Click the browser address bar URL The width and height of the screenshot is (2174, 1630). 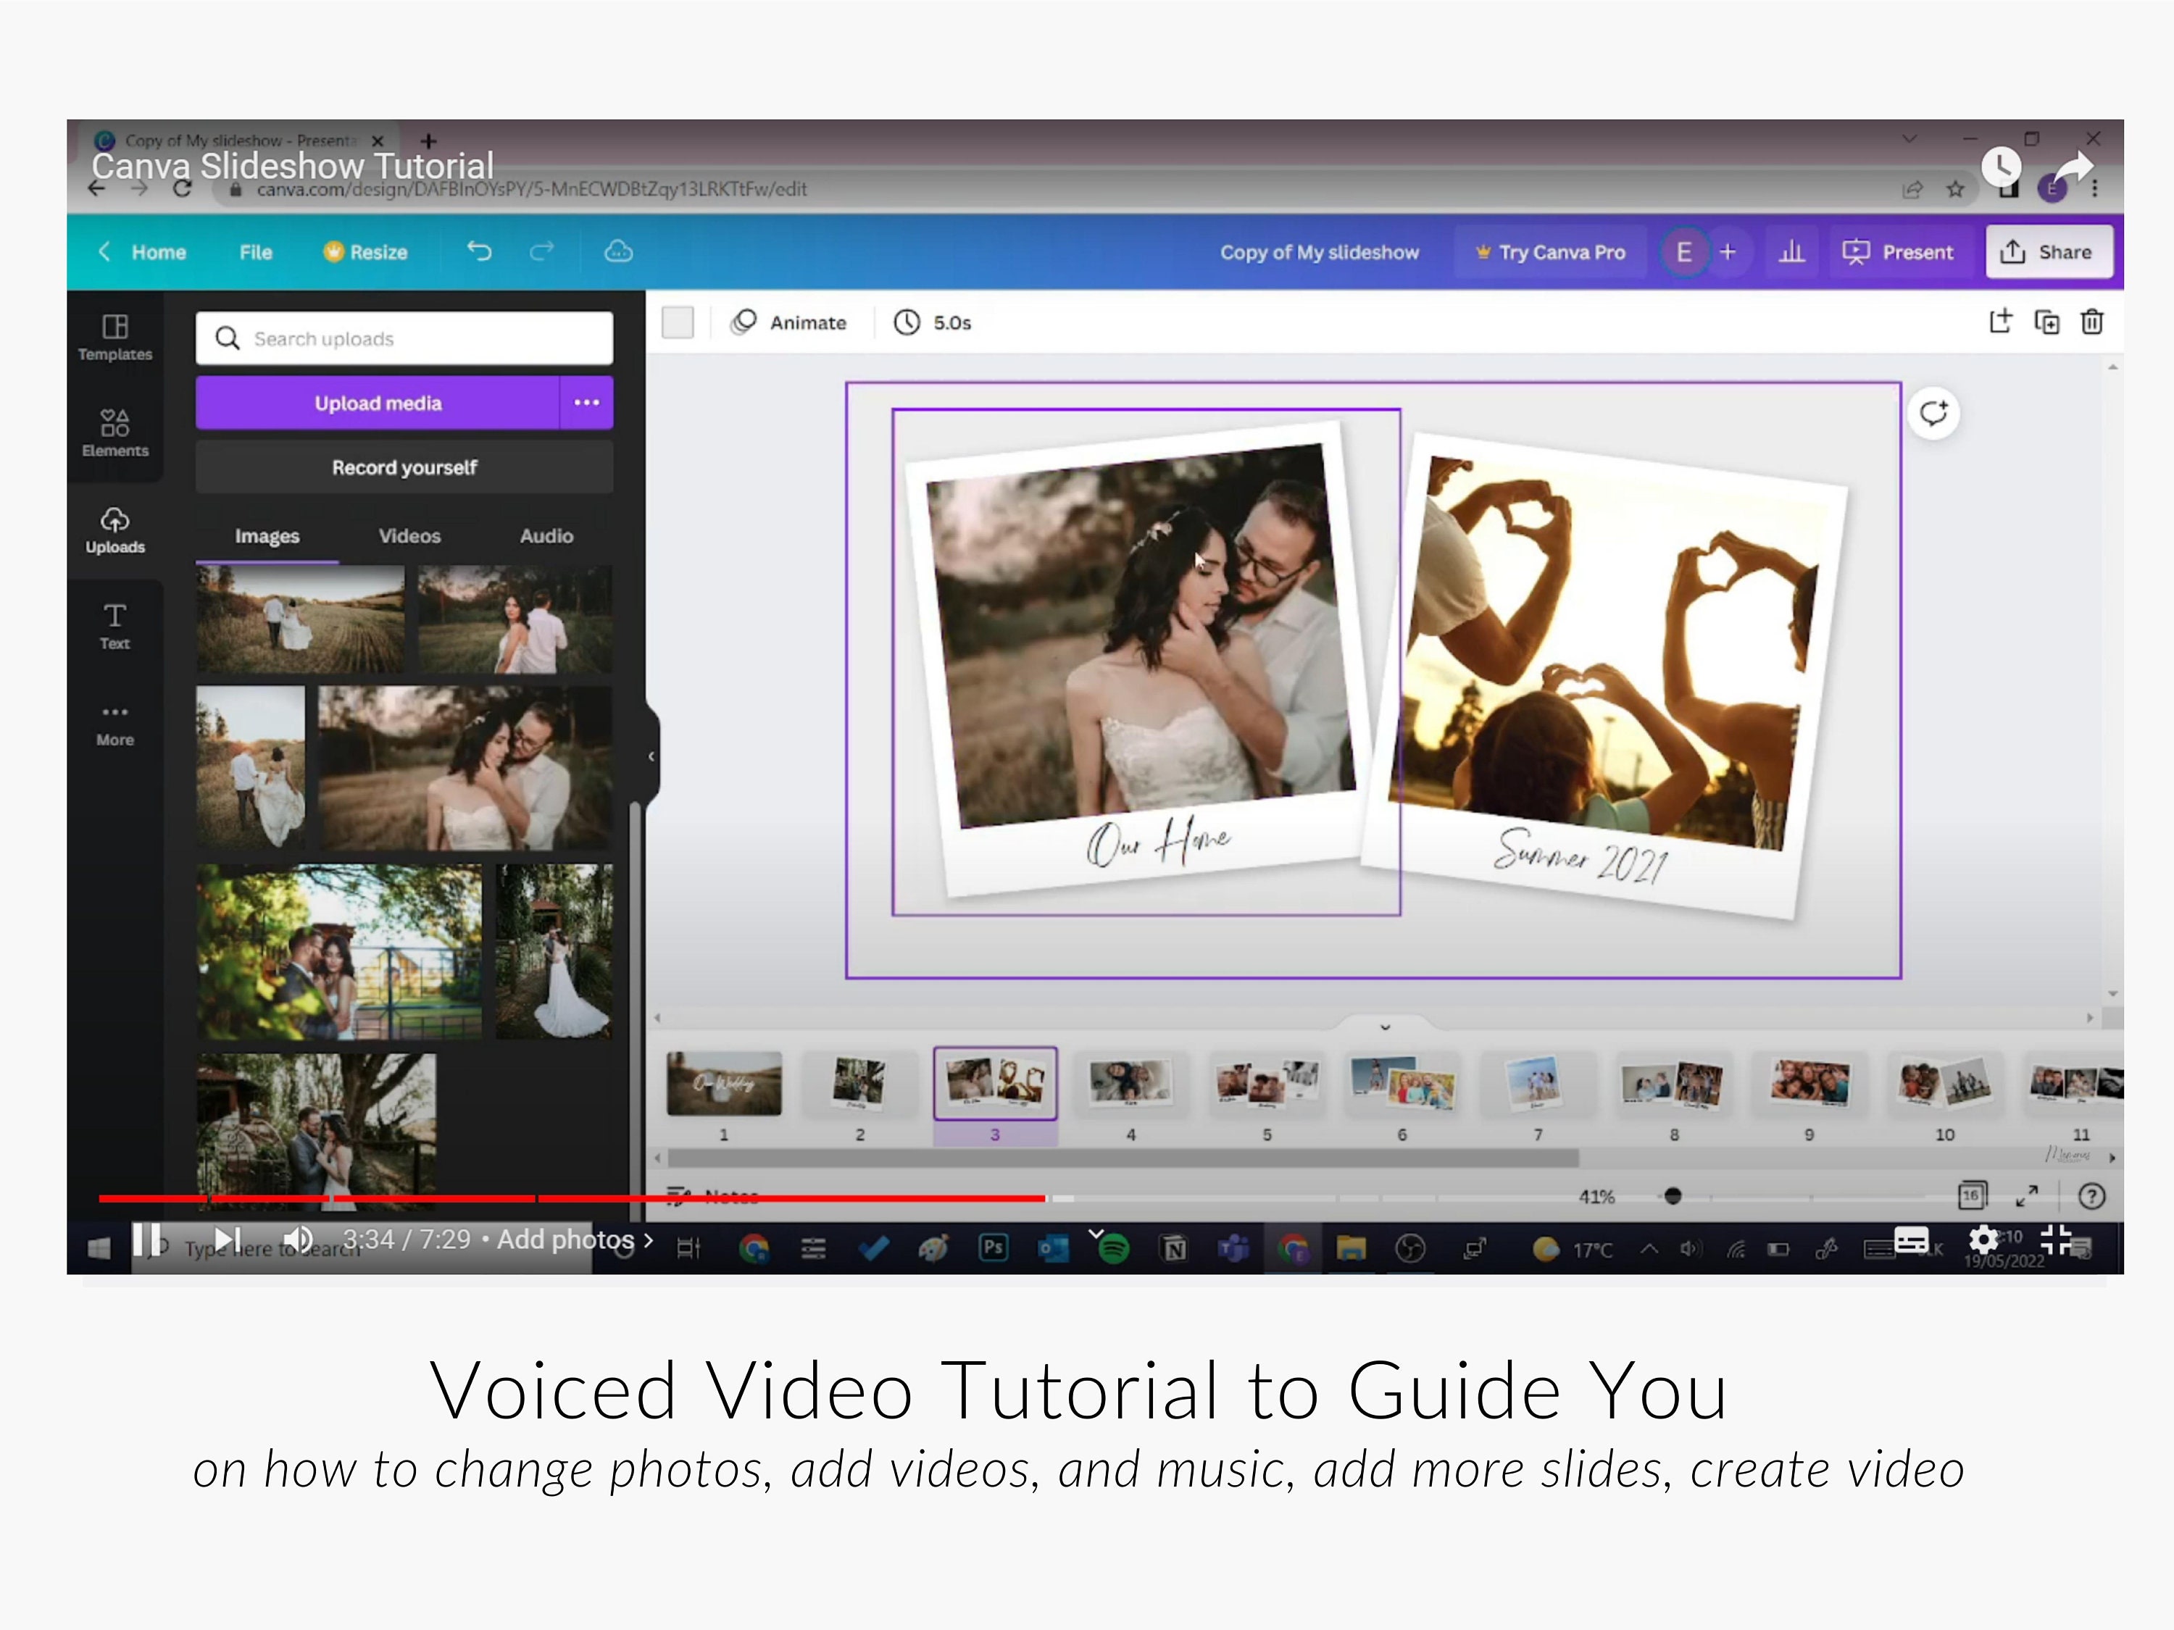(x=532, y=188)
